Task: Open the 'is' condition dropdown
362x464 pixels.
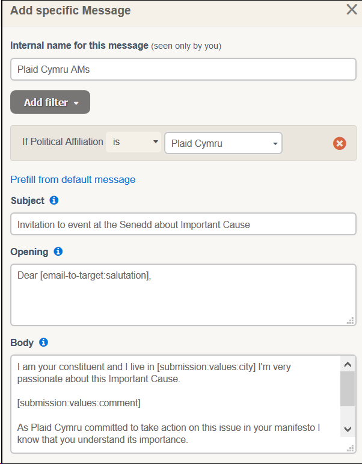Action: (133, 142)
